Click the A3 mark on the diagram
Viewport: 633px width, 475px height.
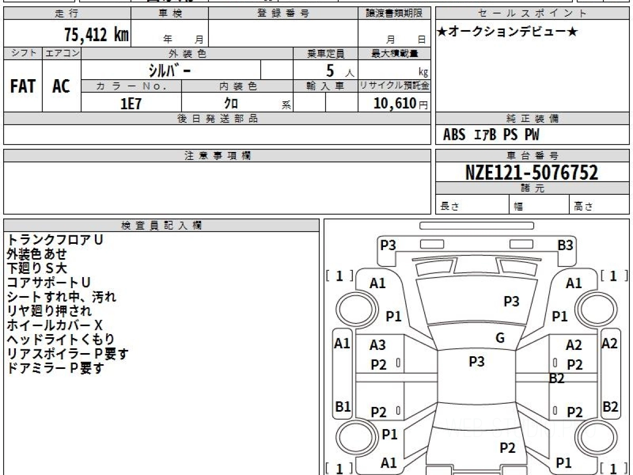(378, 346)
